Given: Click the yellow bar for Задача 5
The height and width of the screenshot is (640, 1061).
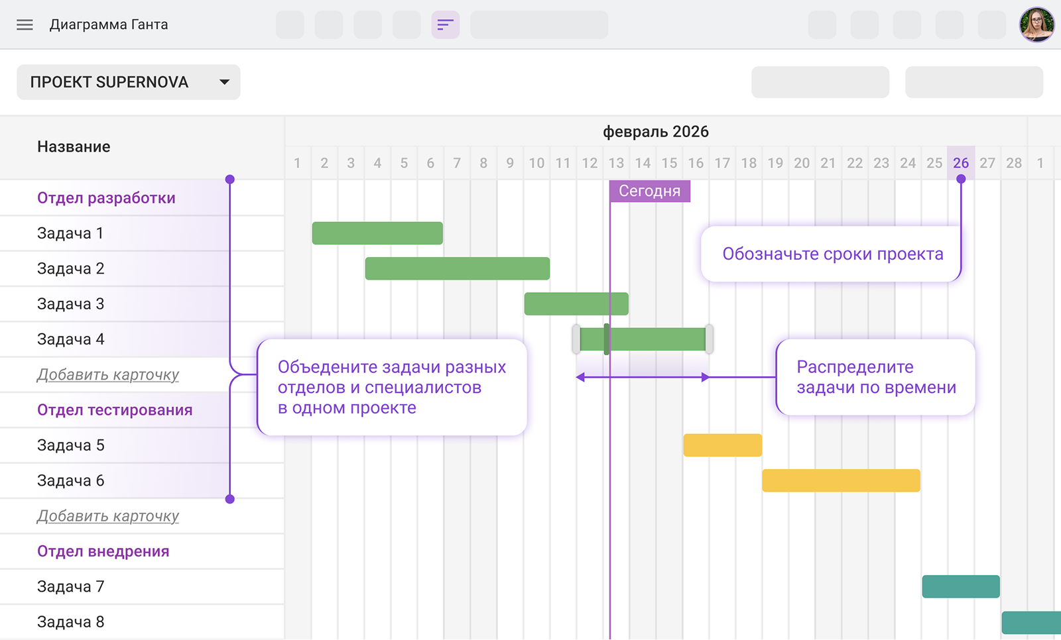Looking at the screenshot, I should pos(722,445).
